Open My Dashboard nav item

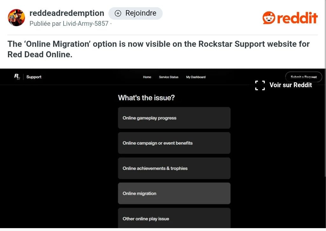tap(196, 77)
